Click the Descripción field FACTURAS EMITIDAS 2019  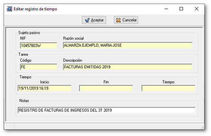click(128, 67)
